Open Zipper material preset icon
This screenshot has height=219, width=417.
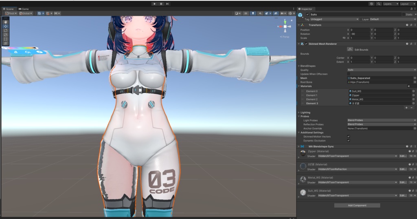pos(413,151)
